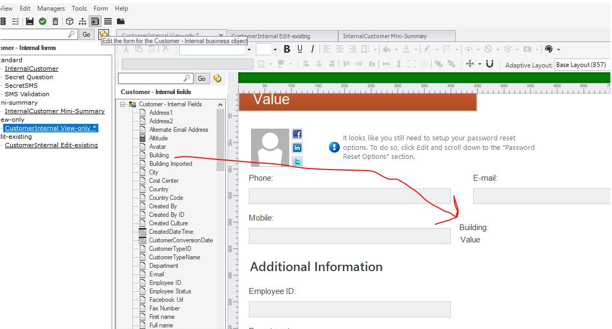This screenshot has width=612, height=329.
Task: Click Go button beside fields search box
Action: point(202,79)
